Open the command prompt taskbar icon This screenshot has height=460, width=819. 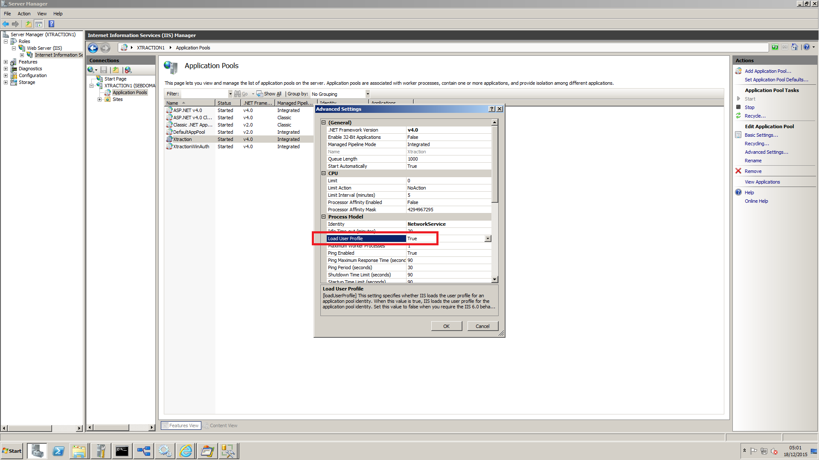(122, 451)
